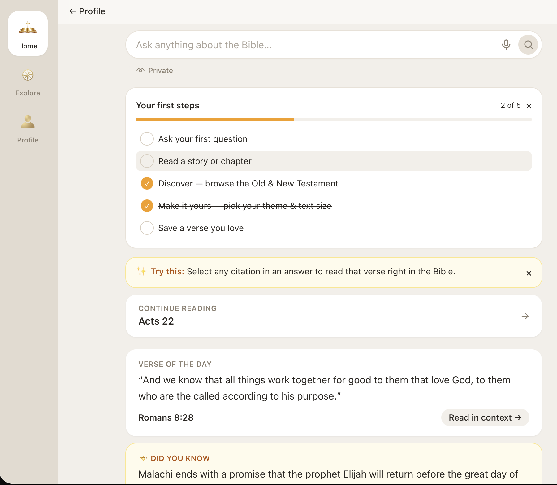Click the first steps progress bar

pos(334,120)
